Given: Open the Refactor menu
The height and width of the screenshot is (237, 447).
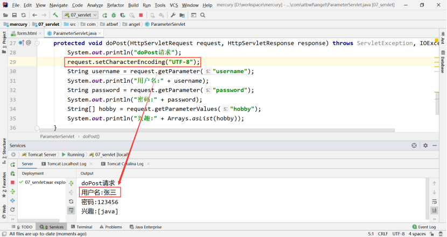Looking at the screenshot, I should (x=115, y=5).
